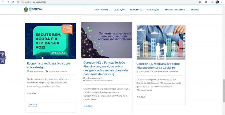225x115 pixels.
Task: Click the browser back arrow
Action: point(3,2)
